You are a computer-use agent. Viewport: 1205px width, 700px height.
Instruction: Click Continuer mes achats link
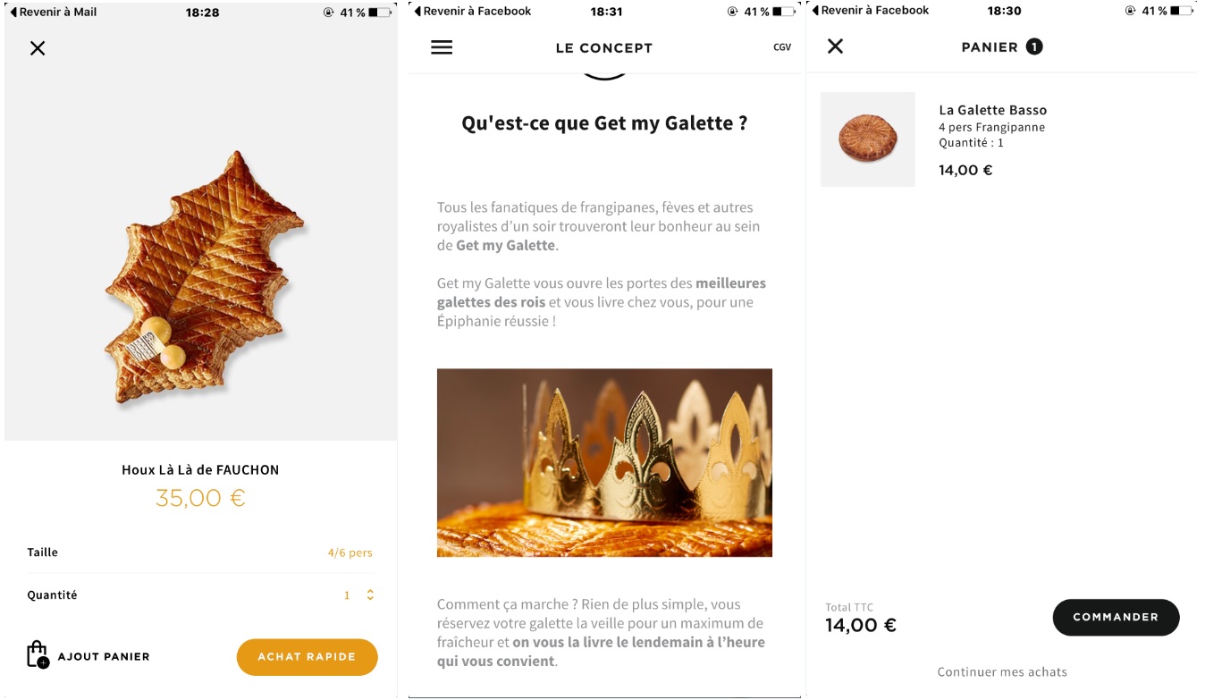1002,672
